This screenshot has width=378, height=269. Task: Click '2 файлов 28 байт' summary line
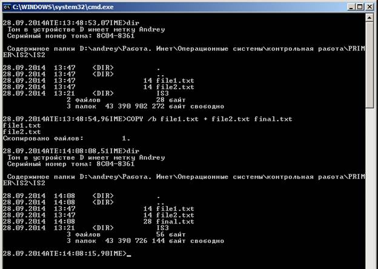click(x=126, y=100)
